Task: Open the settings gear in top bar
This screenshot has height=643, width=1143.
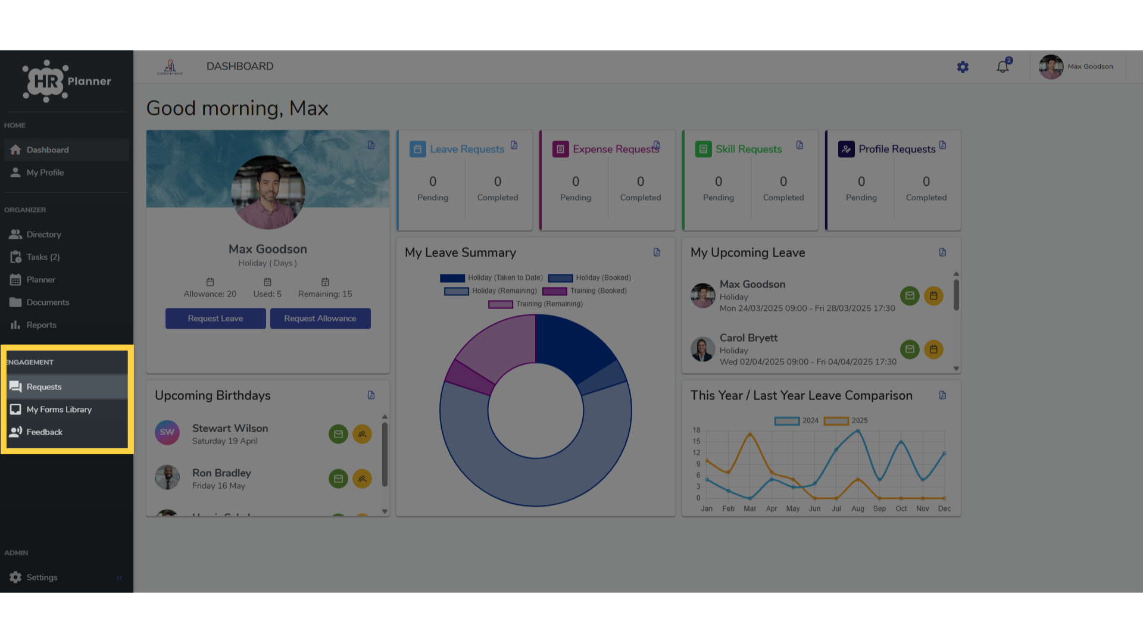Action: click(963, 67)
